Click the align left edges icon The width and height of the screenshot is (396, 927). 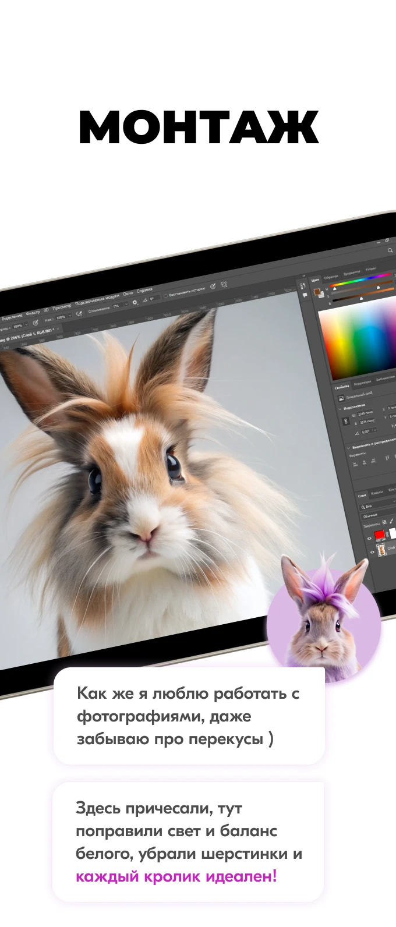[x=355, y=464]
